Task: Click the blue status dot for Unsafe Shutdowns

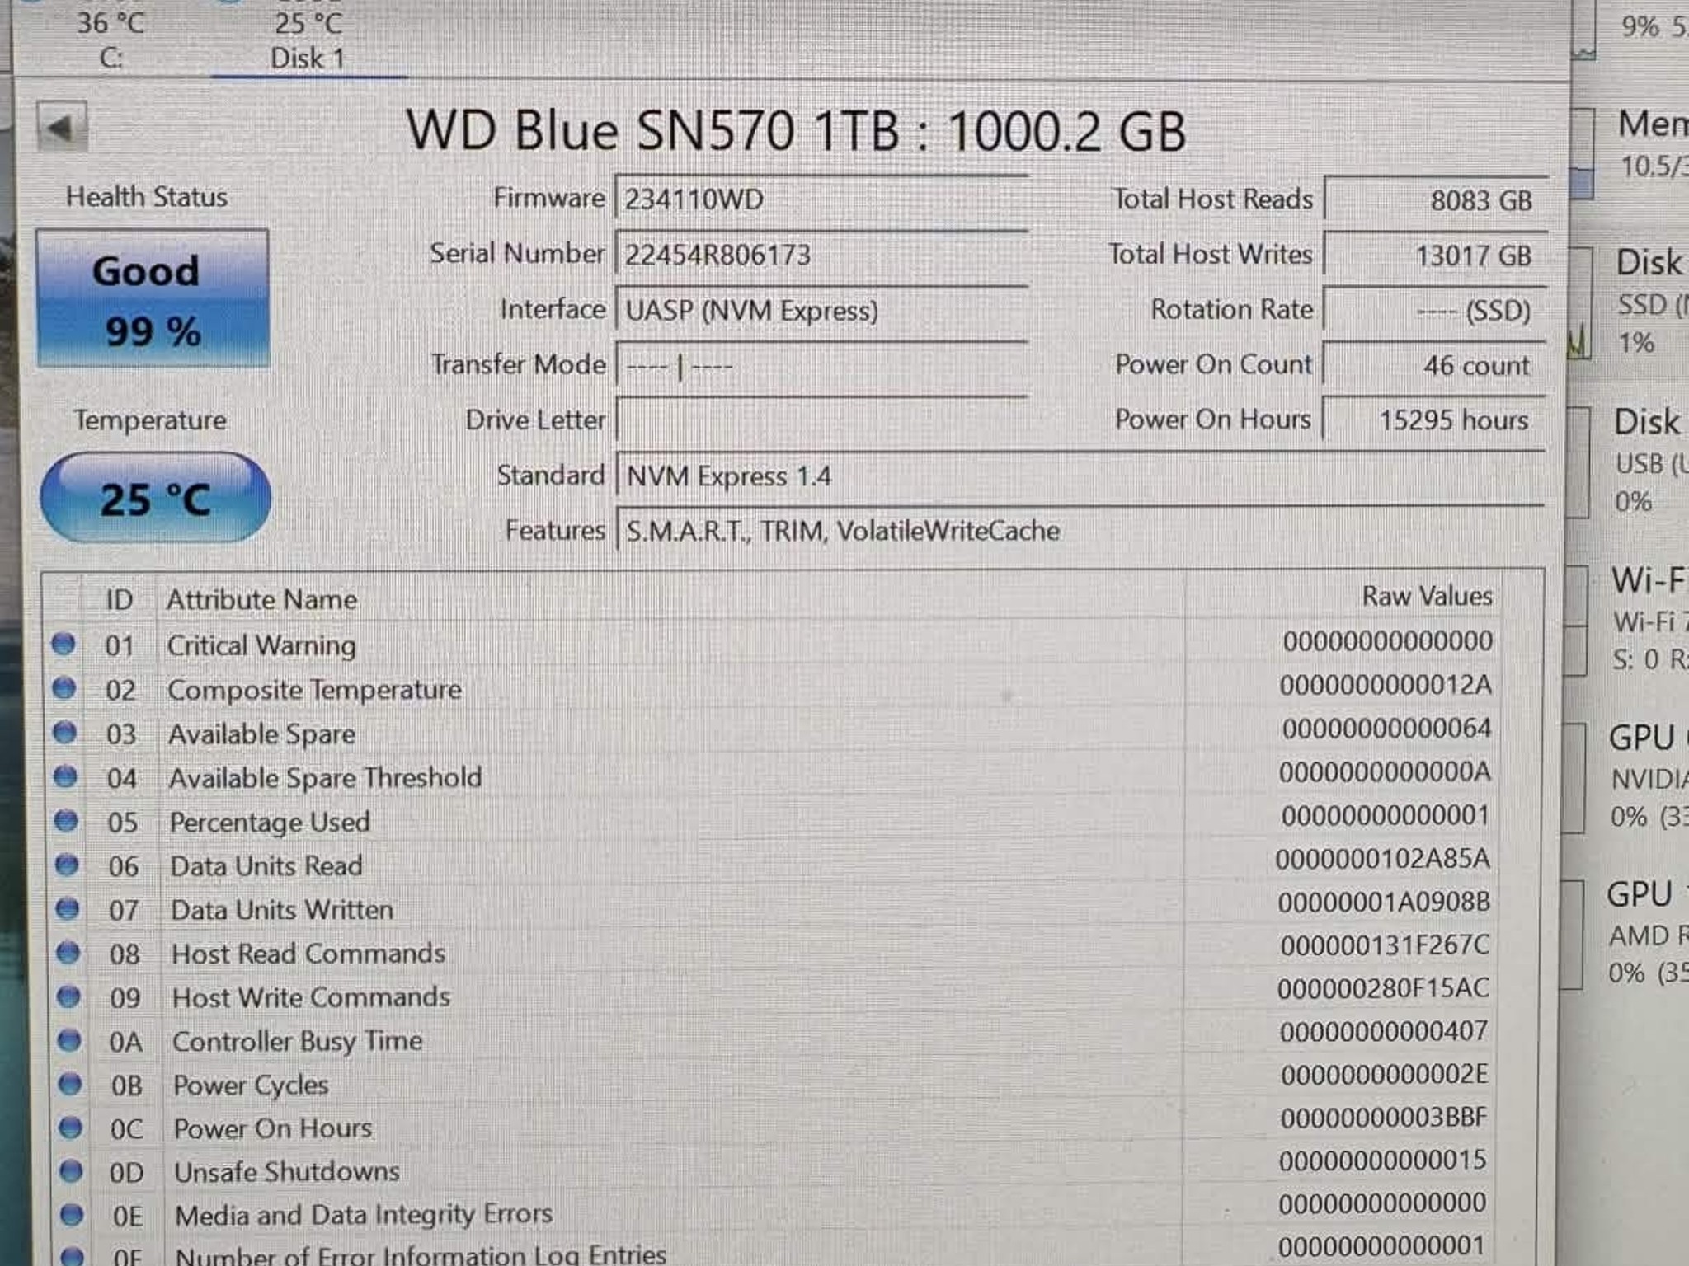Action: click(72, 1171)
